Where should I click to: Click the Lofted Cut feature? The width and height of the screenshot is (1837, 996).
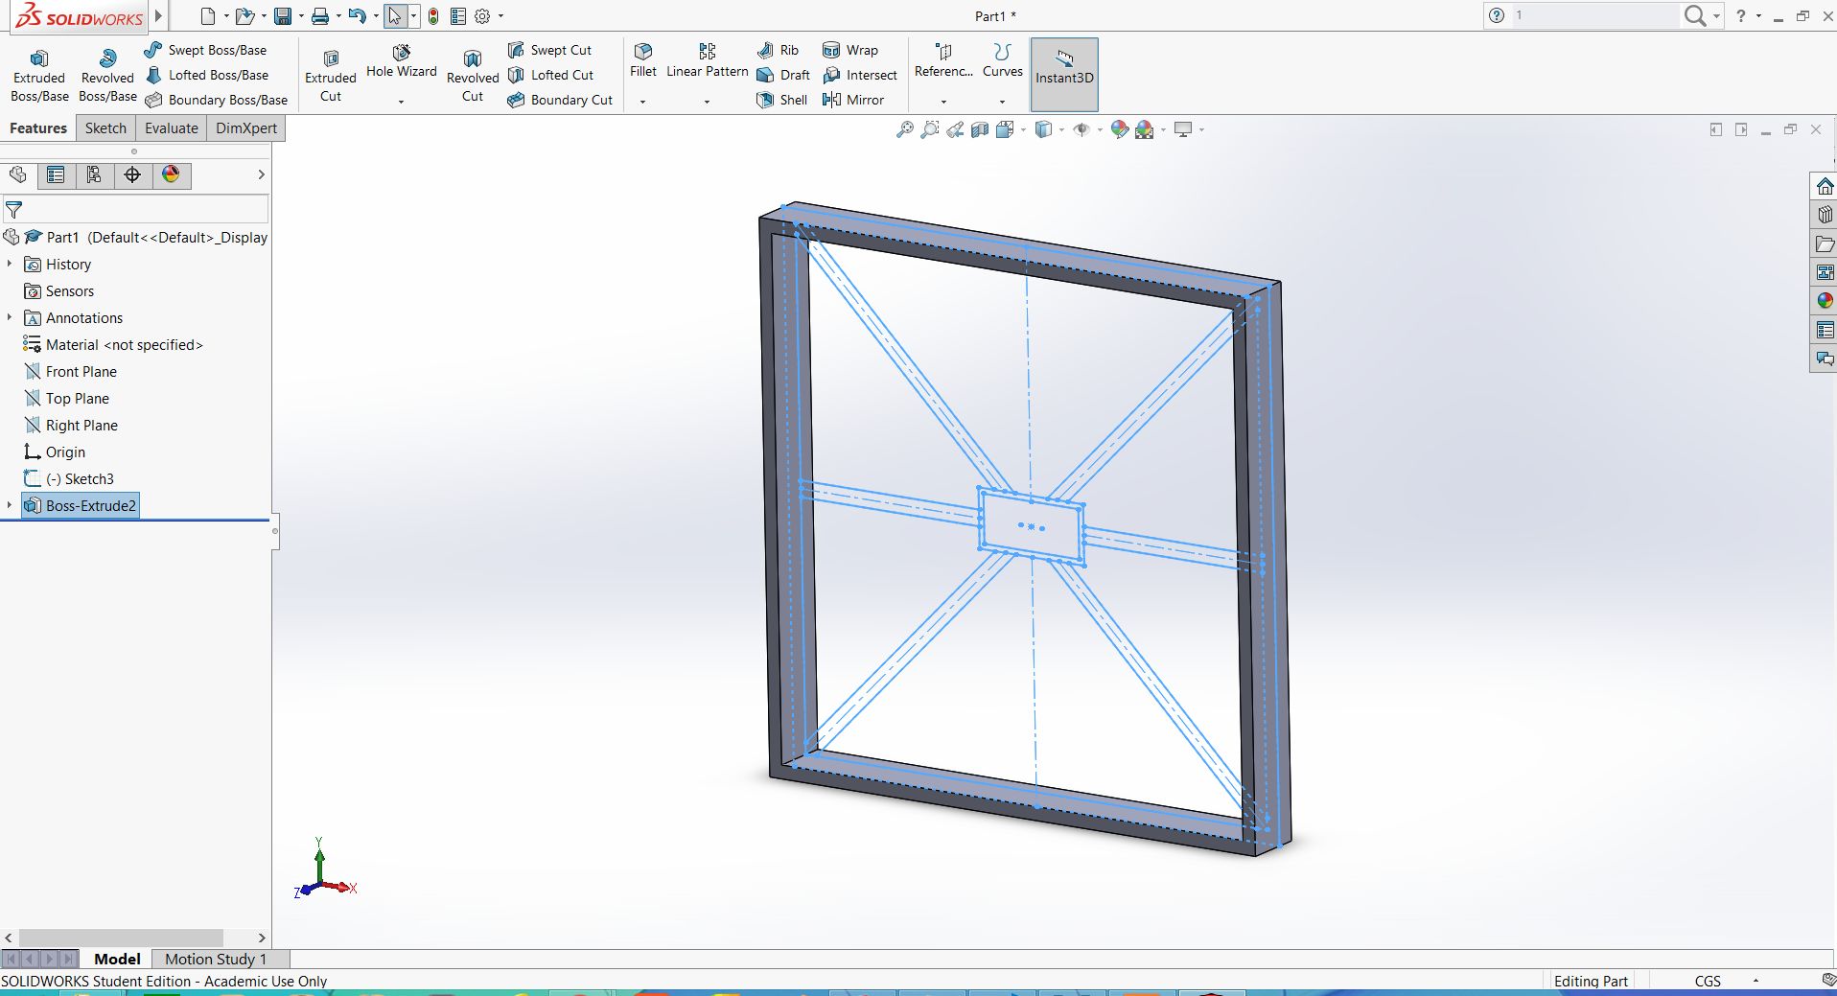(x=551, y=75)
